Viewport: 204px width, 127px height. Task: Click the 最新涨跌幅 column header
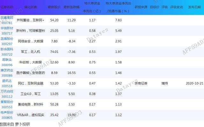tap(71, 7)
